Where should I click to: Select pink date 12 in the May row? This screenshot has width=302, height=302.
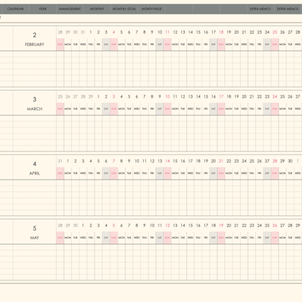point(167,225)
